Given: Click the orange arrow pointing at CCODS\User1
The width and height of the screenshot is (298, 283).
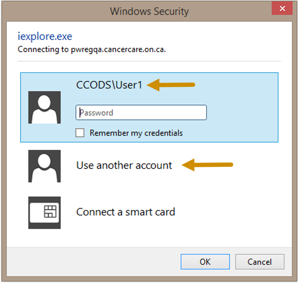Looking at the screenshot, I should click(171, 85).
